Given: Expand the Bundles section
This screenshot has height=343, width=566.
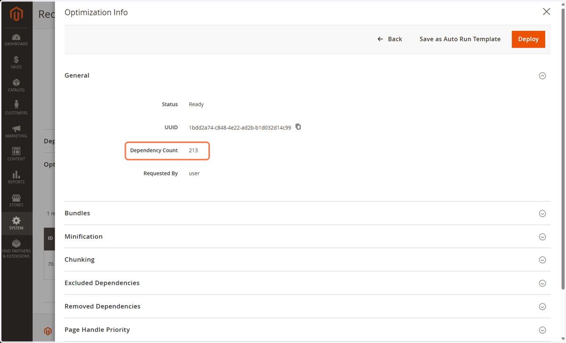Looking at the screenshot, I should [x=542, y=213].
